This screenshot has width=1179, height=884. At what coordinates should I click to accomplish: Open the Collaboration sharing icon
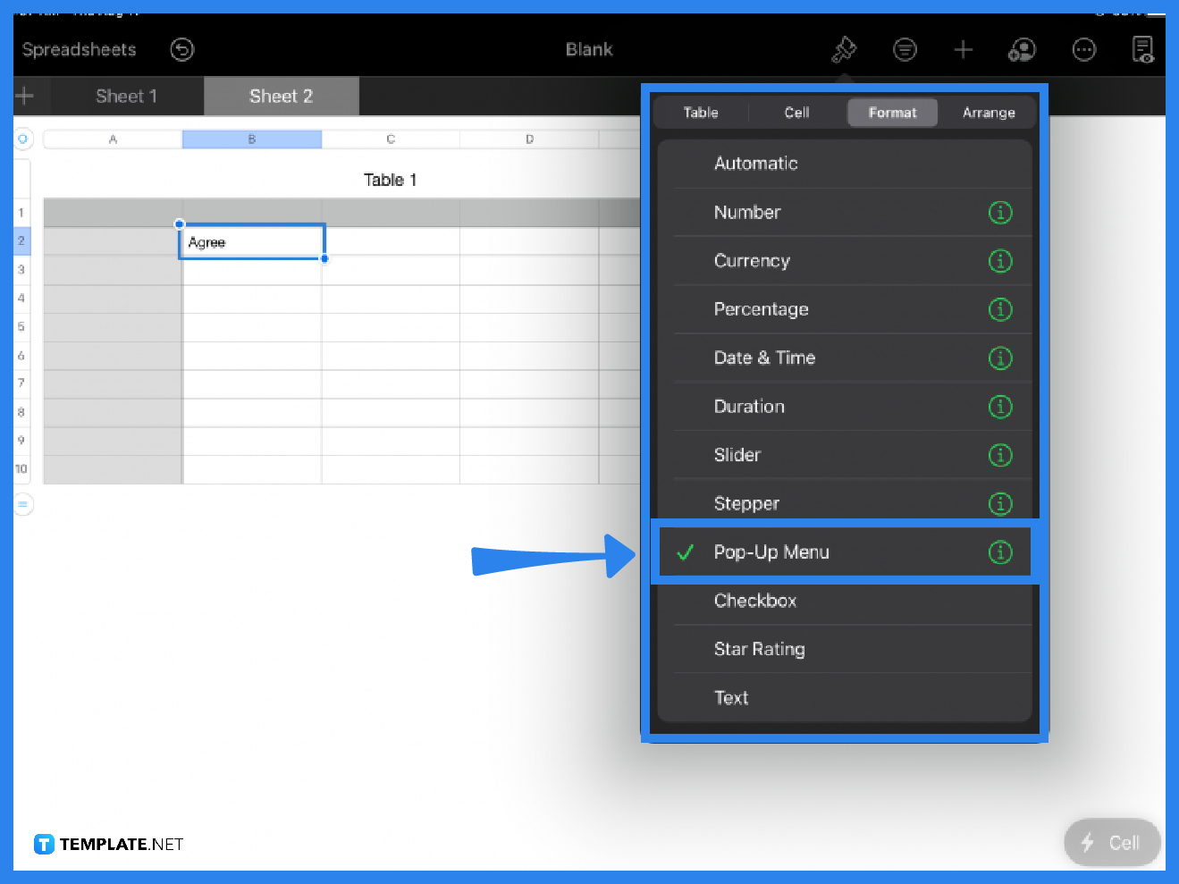[1022, 49]
